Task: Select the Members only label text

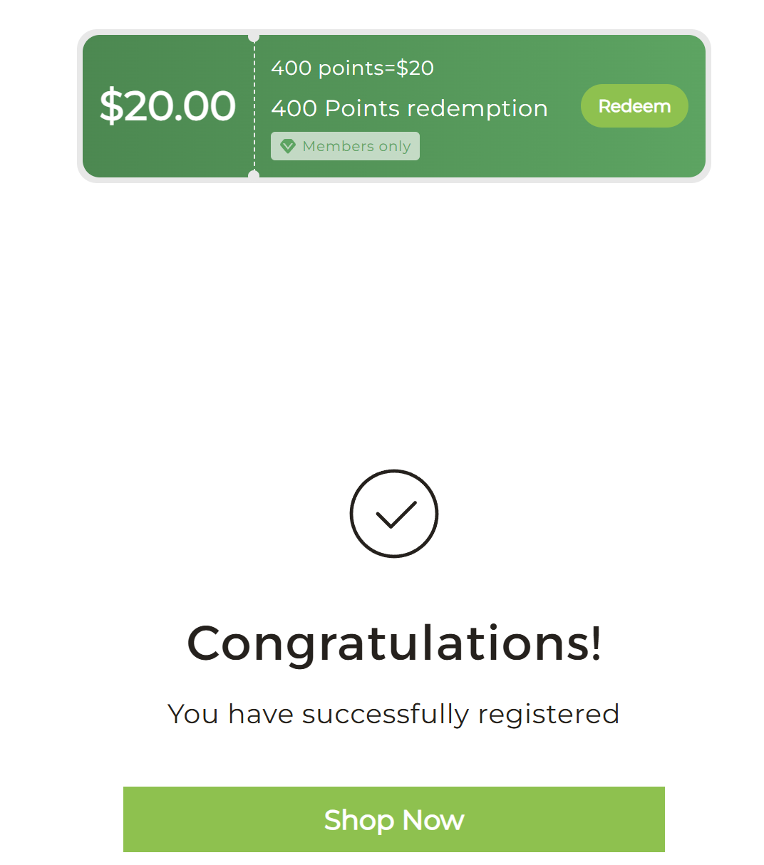Action: pyautogui.click(x=356, y=146)
